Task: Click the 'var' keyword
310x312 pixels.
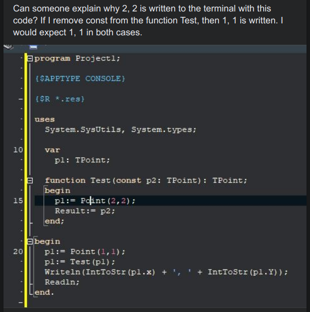Action: point(52,150)
